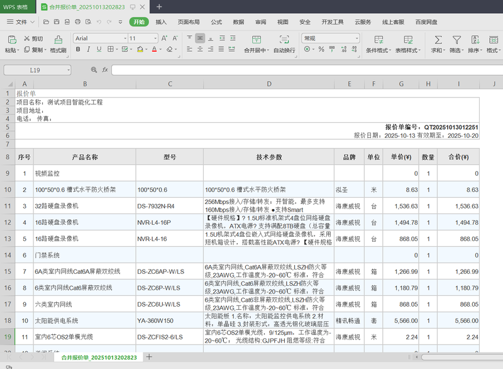Image resolution: width=503 pixels, height=369 pixels.
Task: Open the File (文件) menu
Action: point(21,22)
